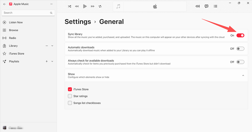
Task: Open Radio section
Action: click(x=13, y=38)
